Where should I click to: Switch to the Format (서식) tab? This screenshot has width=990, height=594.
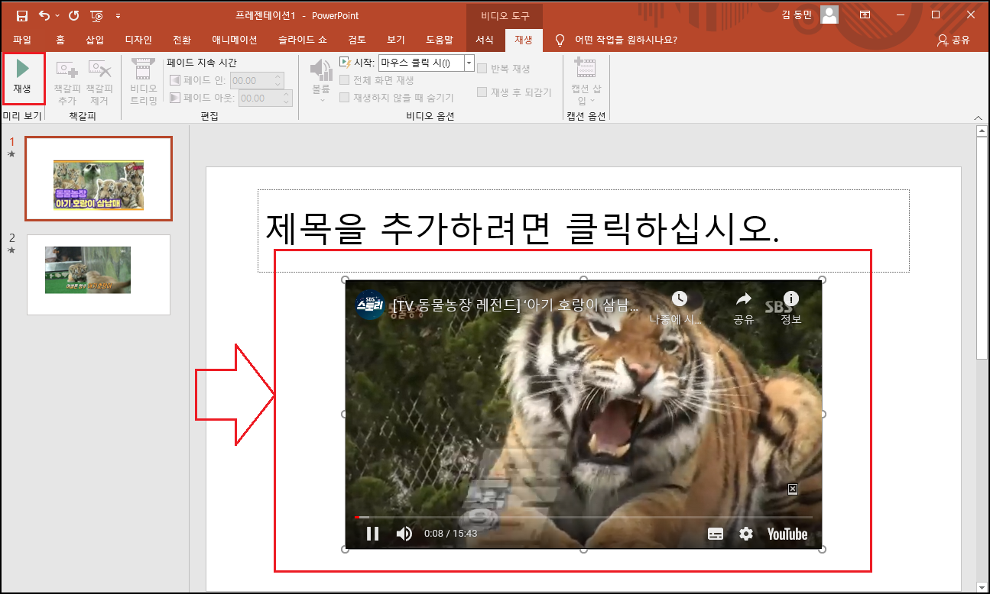point(485,40)
